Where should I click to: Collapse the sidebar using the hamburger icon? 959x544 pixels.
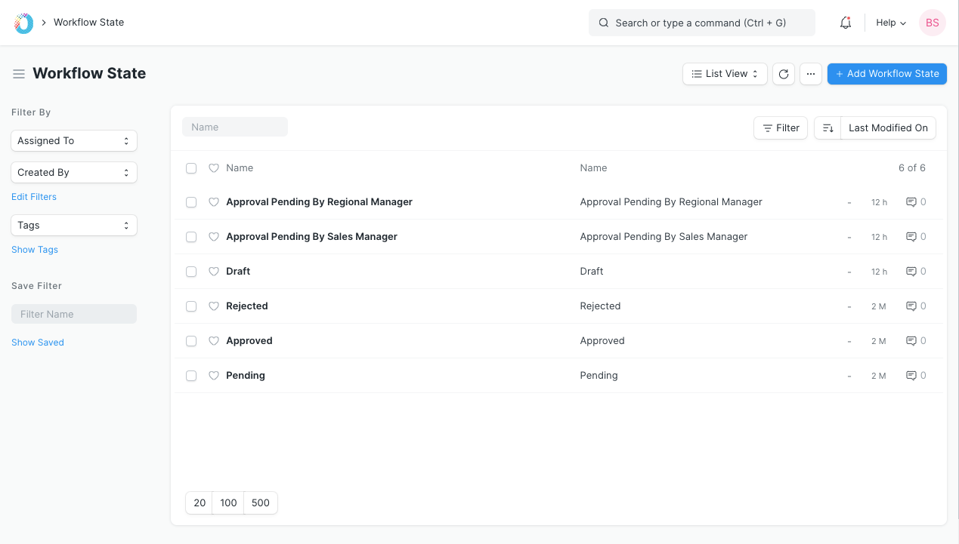coord(19,73)
